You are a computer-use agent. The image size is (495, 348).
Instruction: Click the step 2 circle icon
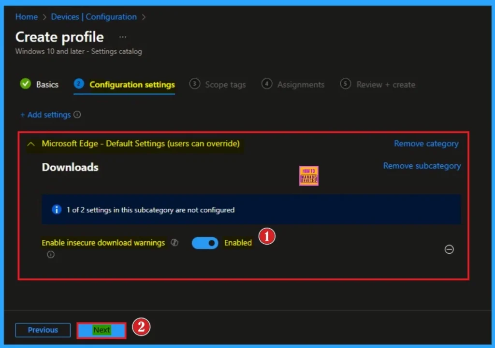click(79, 84)
